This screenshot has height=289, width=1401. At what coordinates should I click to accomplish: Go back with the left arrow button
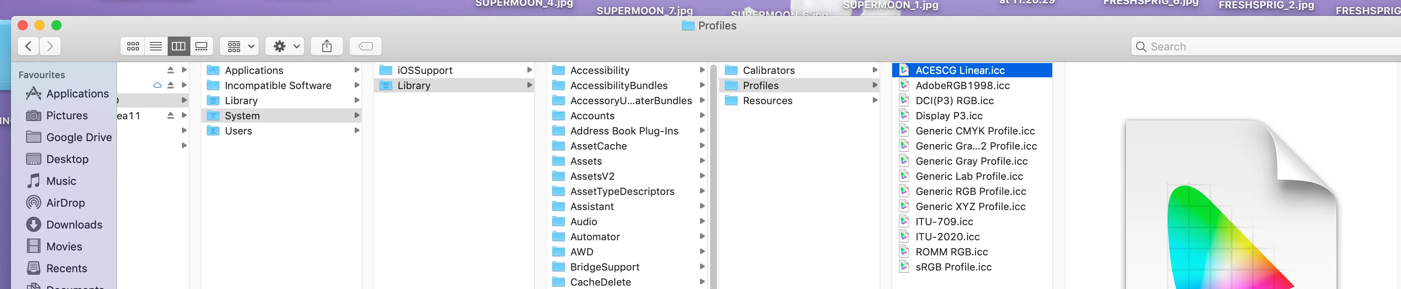pyautogui.click(x=28, y=47)
